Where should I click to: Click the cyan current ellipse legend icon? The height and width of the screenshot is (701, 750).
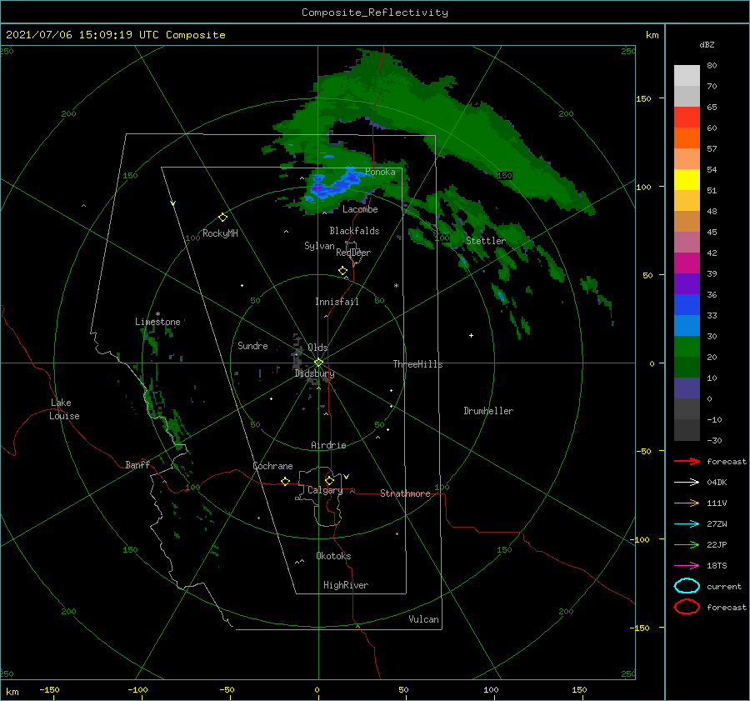[687, 586]
